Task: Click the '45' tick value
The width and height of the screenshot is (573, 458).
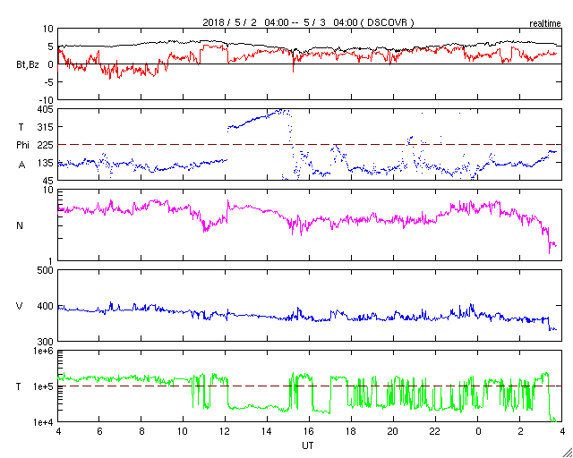Action: [48, 181]
